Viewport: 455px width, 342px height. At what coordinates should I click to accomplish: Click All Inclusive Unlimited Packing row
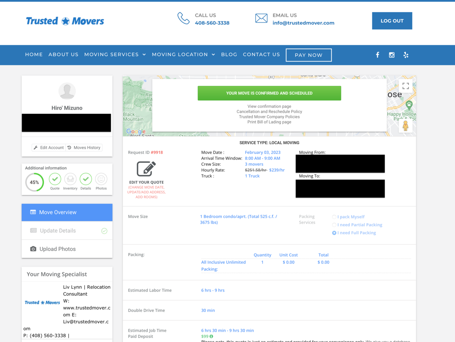[306, 266]
